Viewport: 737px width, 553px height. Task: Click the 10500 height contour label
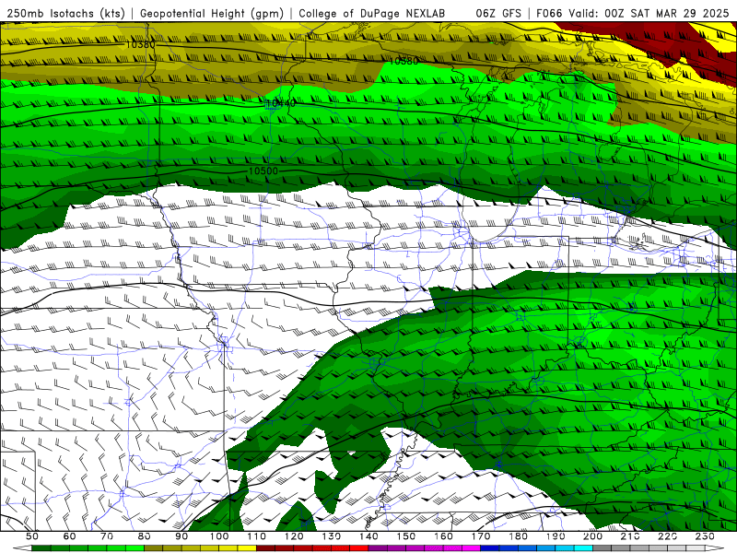(263, 171)
